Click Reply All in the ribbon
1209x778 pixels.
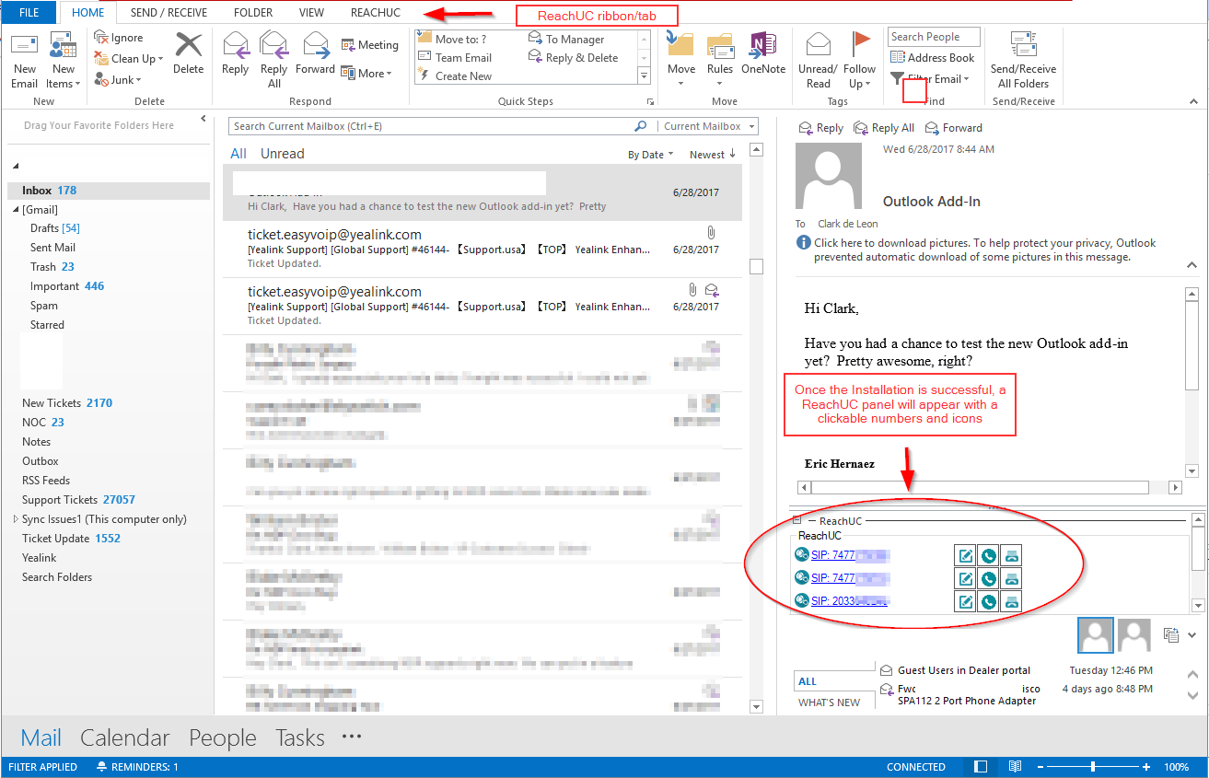click(274, 61)
